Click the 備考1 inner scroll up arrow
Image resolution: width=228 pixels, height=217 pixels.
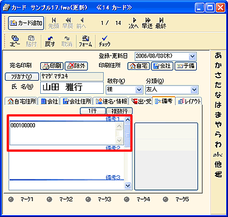point(119,126)
